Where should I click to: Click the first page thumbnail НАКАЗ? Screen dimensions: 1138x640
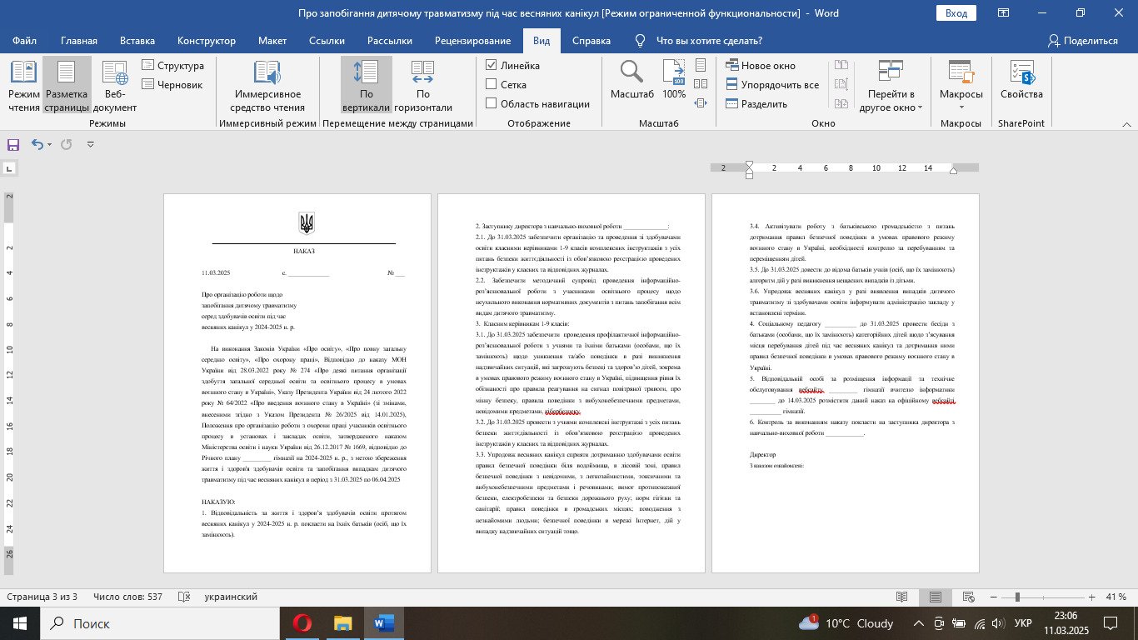point(297,383)
